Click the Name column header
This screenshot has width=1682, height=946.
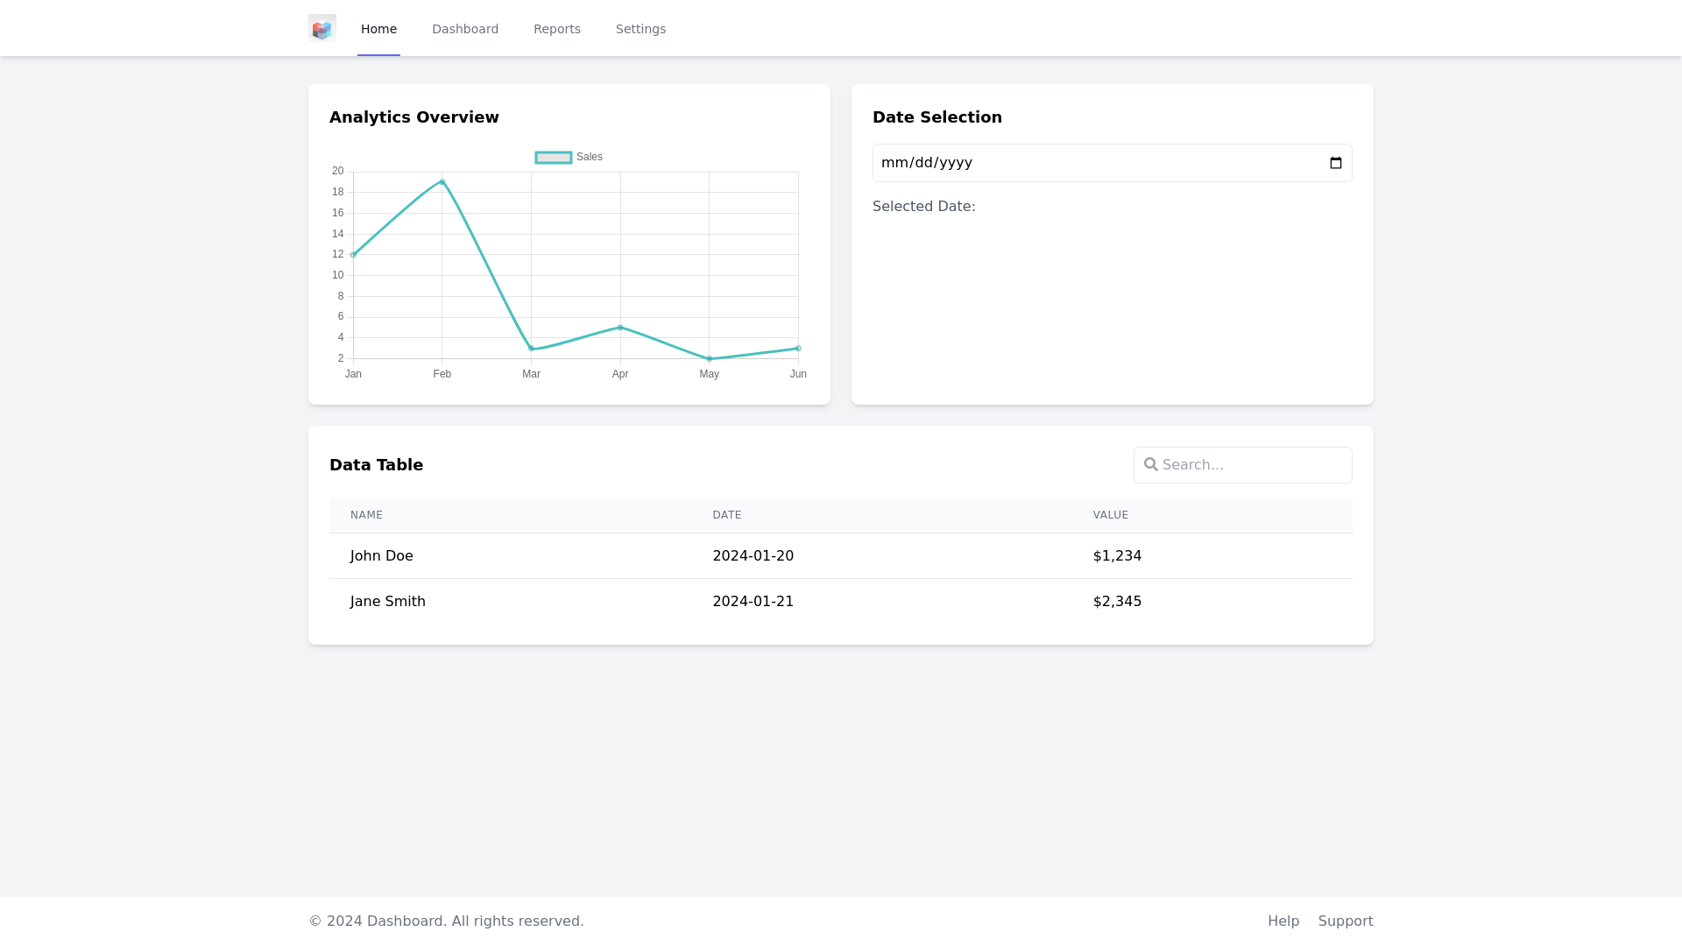(366, 515)
